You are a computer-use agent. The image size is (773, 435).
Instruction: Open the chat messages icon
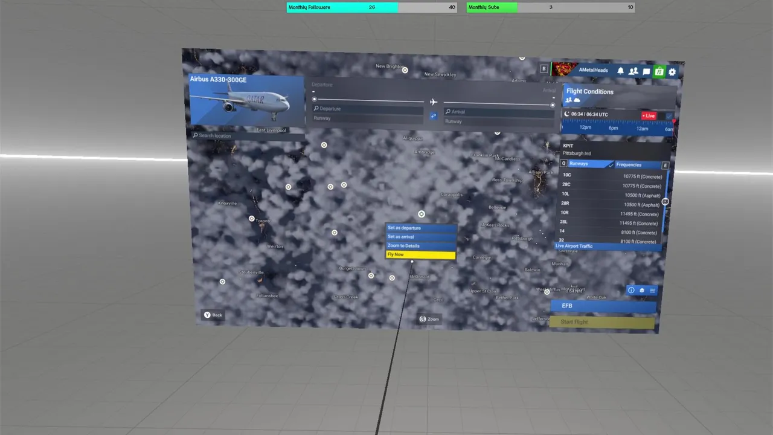(646, 71)
